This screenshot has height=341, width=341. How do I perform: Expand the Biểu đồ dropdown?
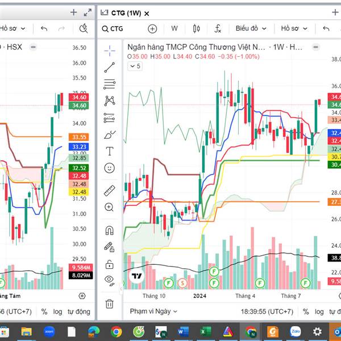[x=251, y=28]
